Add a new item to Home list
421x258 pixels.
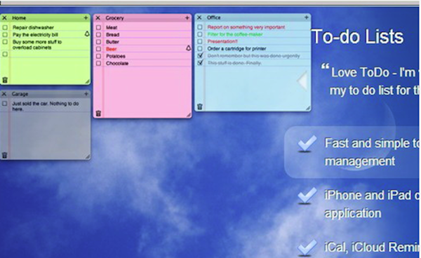[86, 18]
